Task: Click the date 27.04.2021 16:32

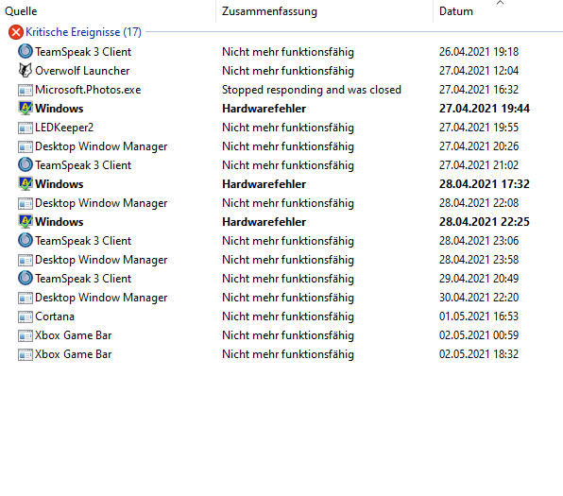Action: (x=479, y=90)
